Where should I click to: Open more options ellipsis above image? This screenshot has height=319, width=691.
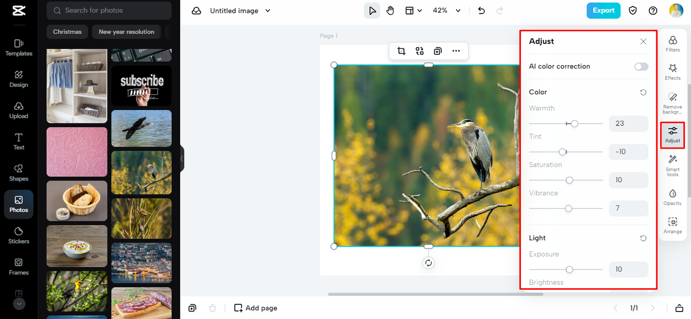456,51
